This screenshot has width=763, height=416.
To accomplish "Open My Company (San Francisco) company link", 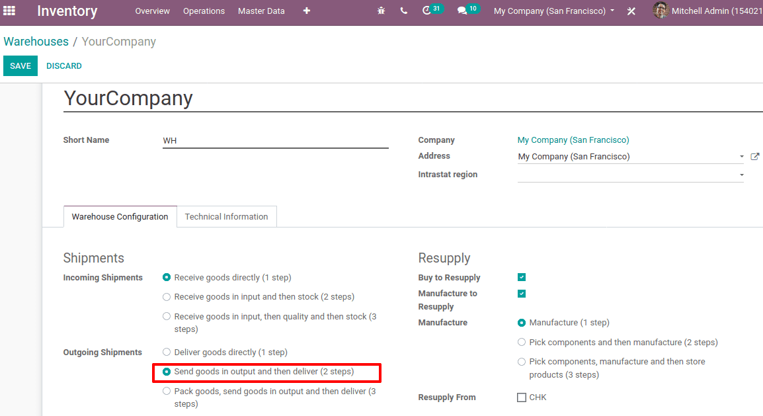I will click(x=573, y=140).
